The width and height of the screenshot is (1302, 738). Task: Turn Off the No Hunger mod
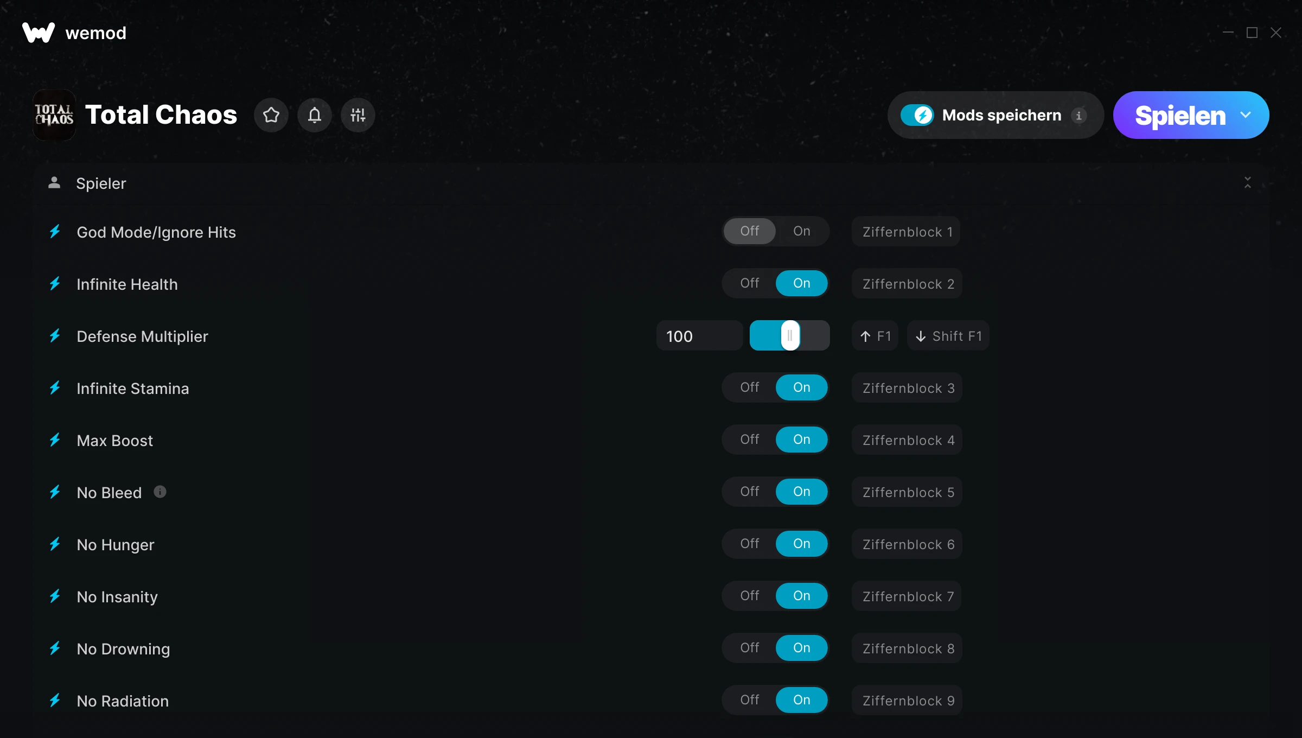tap(750, 544)
